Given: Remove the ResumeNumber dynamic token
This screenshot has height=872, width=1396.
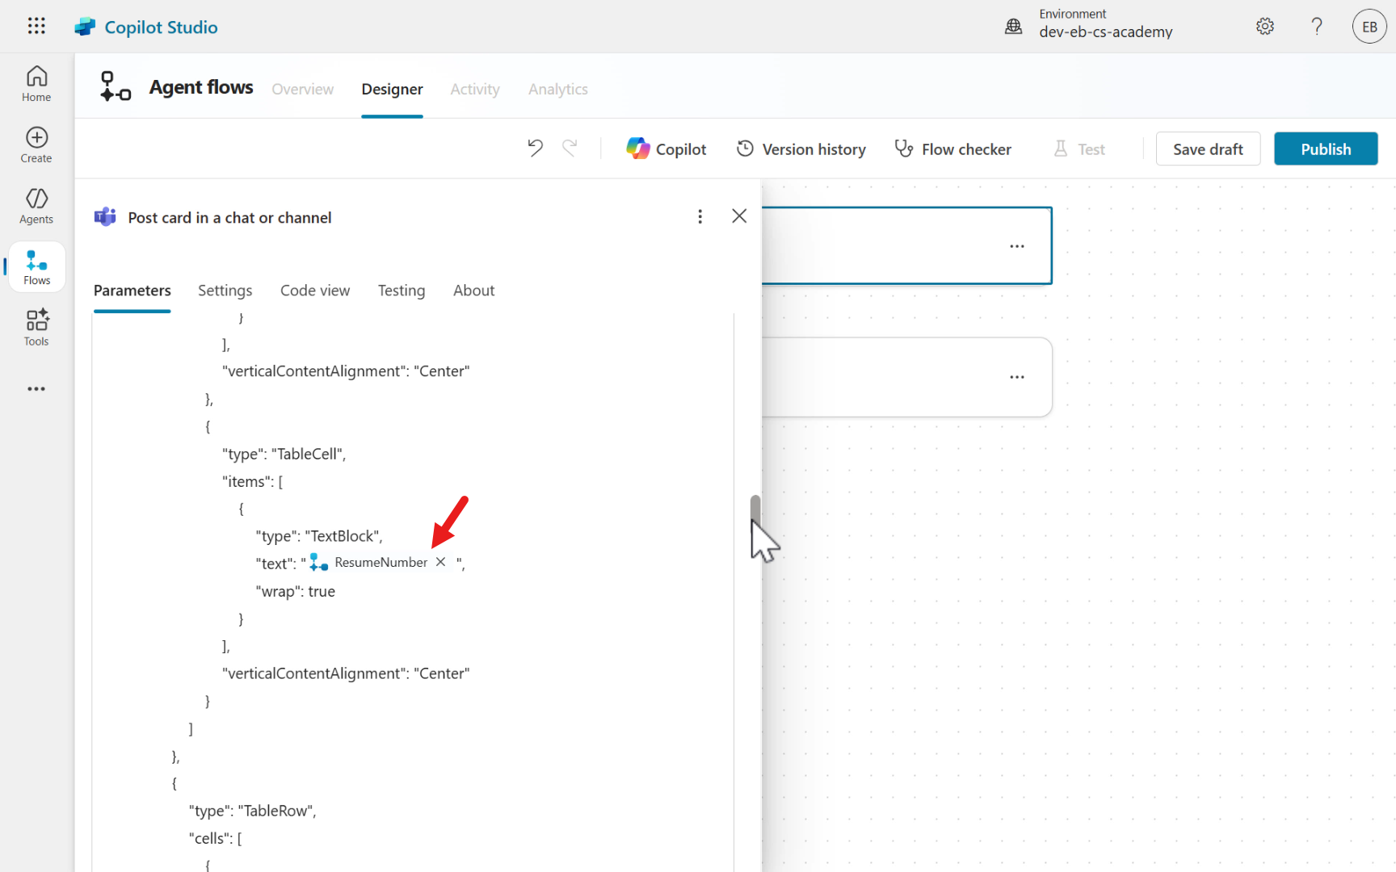Looking at the screenshot, I should coord(440,562).
